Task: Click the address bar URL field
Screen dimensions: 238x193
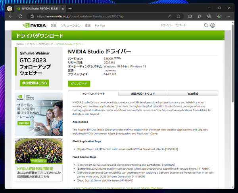Action: tap(97, 16)
